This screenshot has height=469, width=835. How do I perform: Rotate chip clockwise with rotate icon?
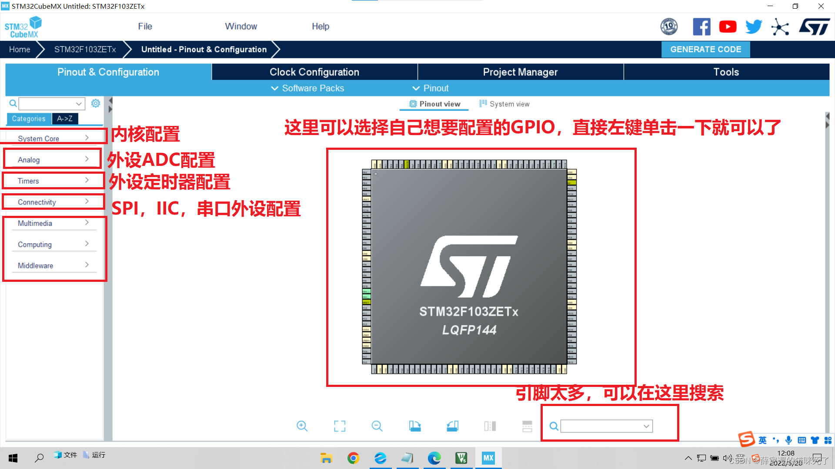coord(415,426)
